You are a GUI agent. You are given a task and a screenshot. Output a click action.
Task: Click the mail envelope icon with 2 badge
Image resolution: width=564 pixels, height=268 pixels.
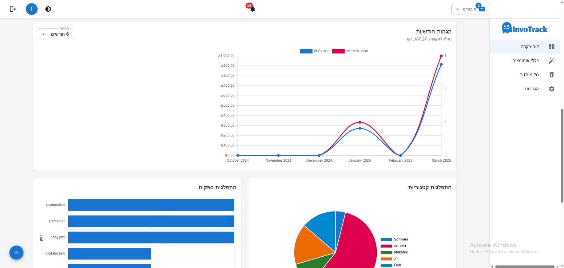click(x=482, y=9)
